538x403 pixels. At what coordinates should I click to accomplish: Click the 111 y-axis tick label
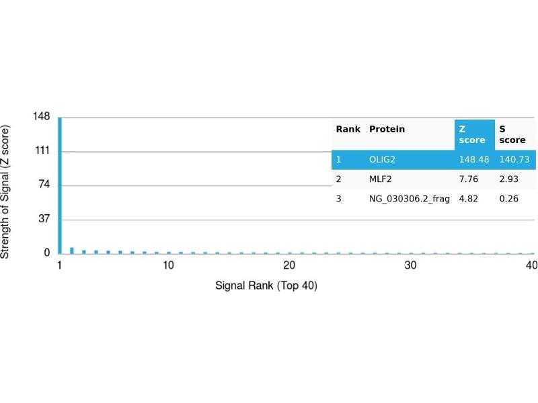(42, 151)
